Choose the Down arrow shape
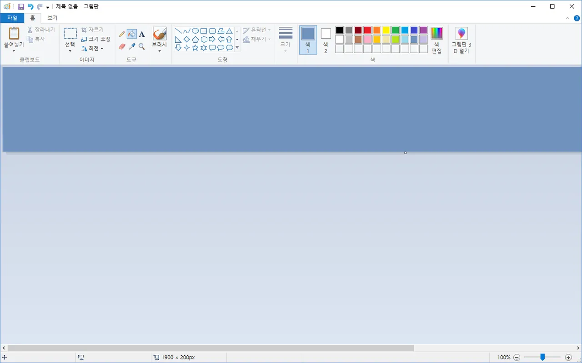 tap(178, 48)
